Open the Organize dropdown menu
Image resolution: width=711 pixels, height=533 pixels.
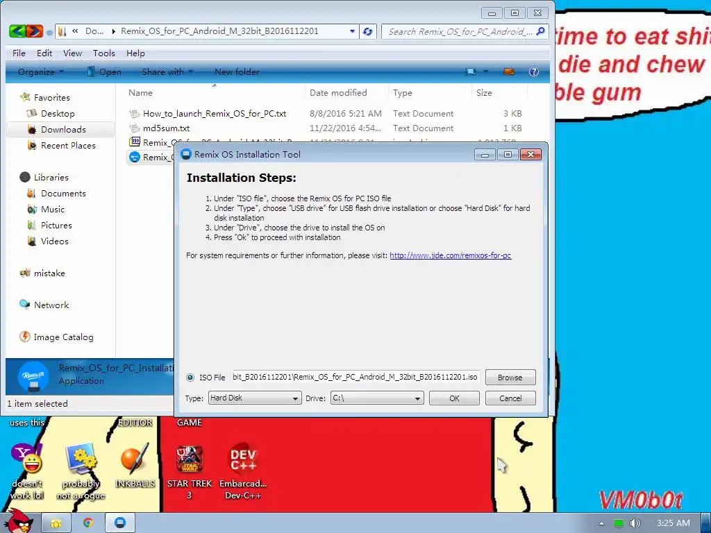click(x=41, y=71)
